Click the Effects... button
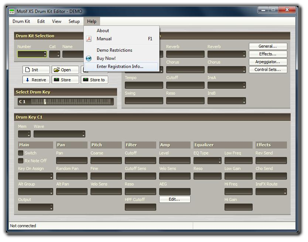308x242 pixels. coord(268,54)
